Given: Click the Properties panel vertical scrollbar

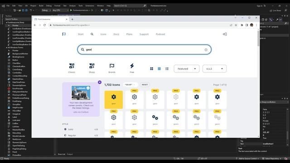Looking at the screenshot, I should click(287, 135).
